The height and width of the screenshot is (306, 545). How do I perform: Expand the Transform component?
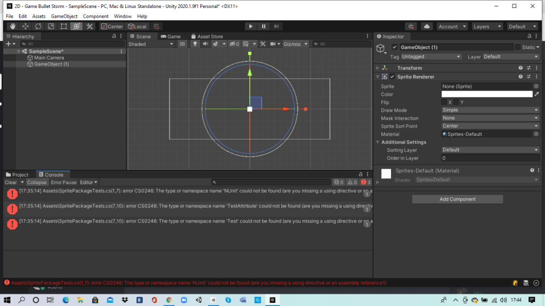378,68
